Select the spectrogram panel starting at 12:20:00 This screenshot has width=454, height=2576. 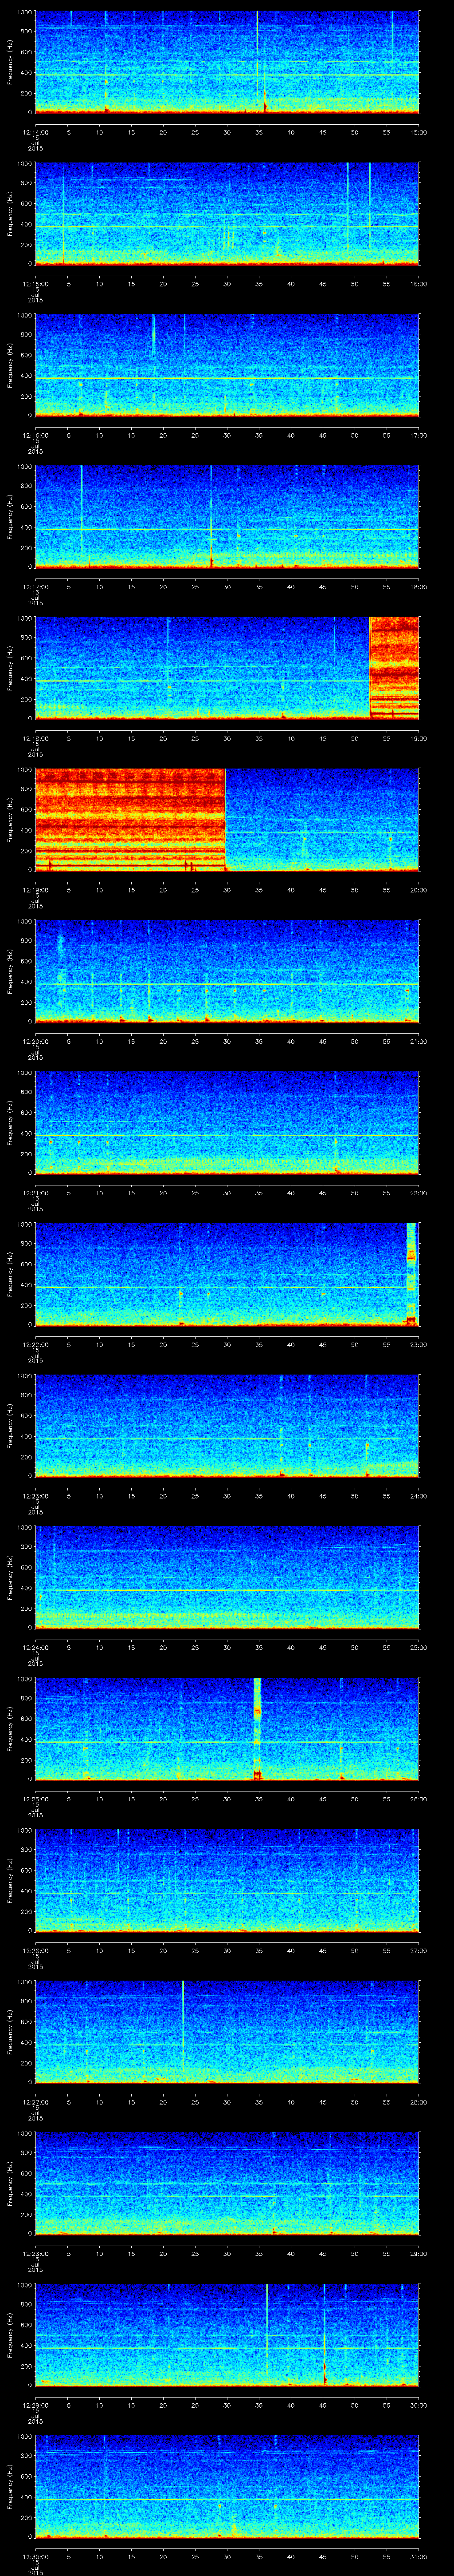[227, 972]
